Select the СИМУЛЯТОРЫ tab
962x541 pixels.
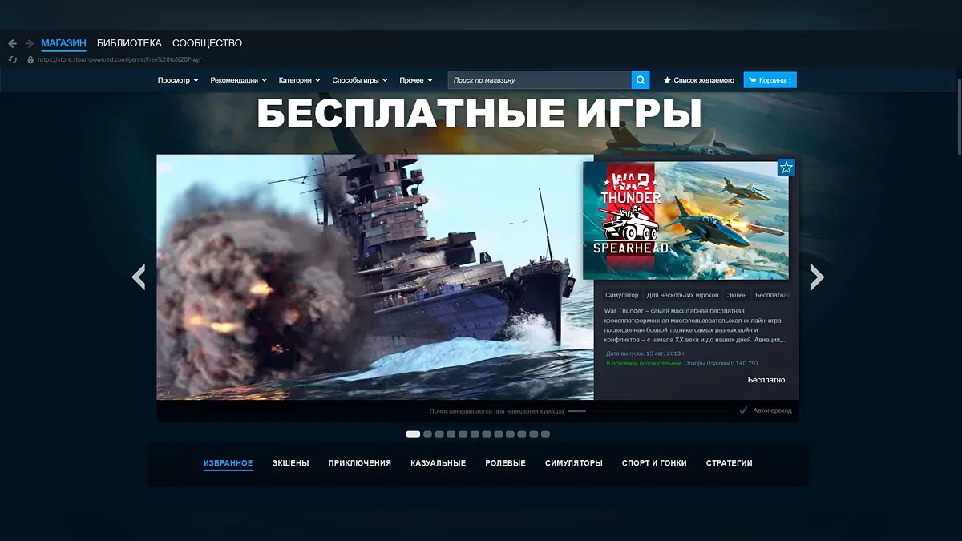point(574,463)
